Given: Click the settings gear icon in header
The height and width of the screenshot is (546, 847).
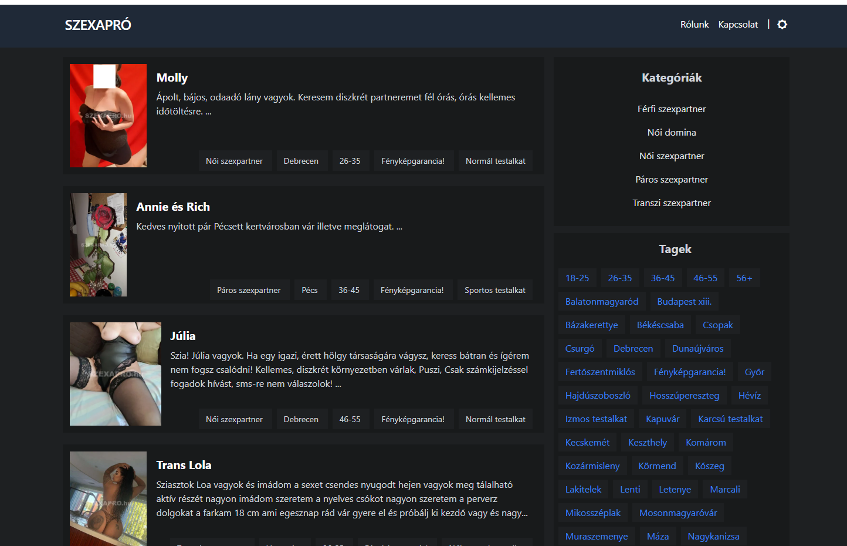Looking at the screenshot, I should click(x=782, y=25).
